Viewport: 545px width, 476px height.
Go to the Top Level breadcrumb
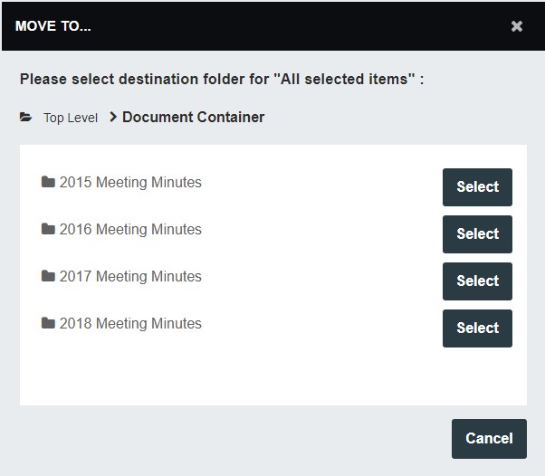[71, 118]
